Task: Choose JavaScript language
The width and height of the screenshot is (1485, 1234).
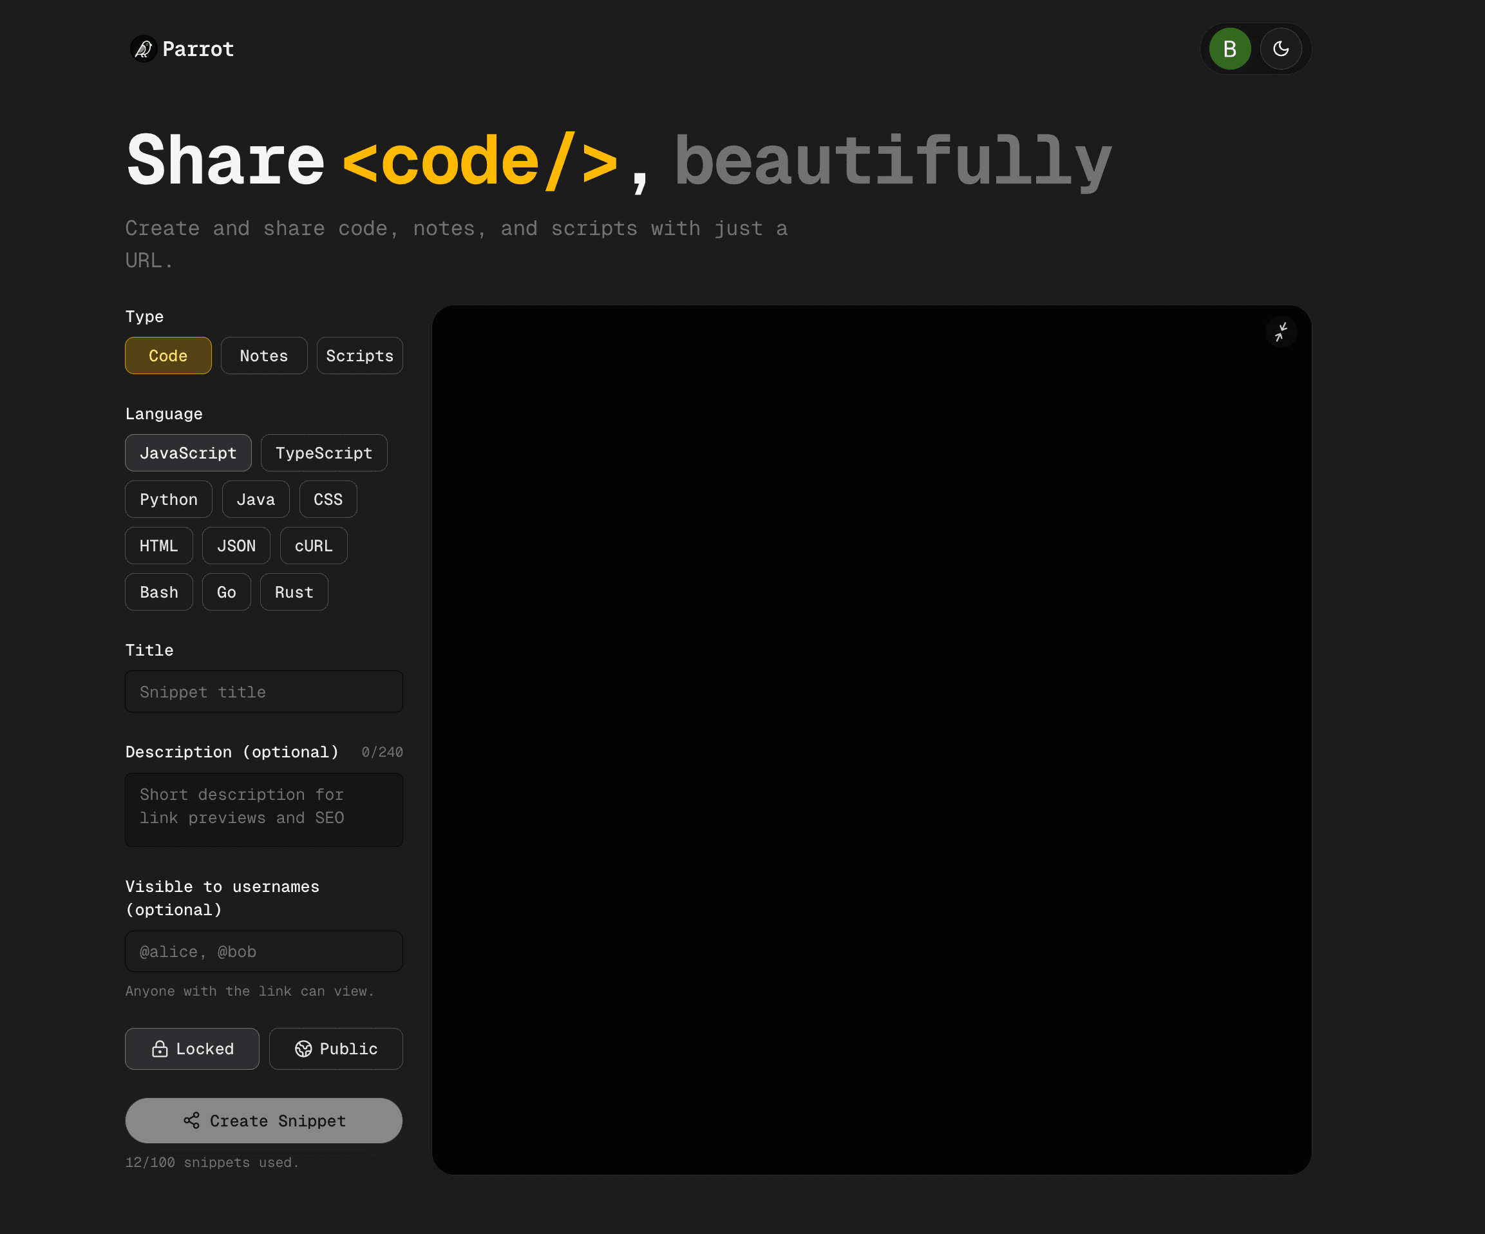Action: click(188, 453)
